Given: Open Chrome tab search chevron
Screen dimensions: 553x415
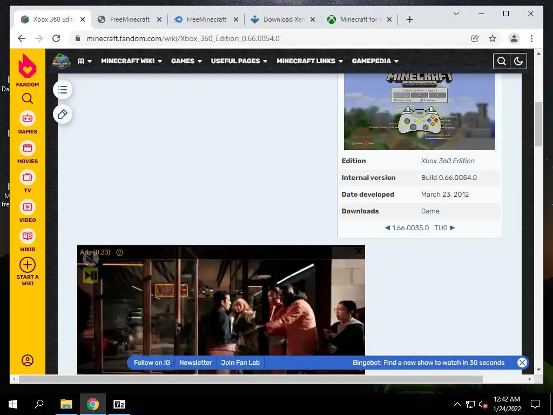Looking at the screenshot, I should tap(456, 14).
